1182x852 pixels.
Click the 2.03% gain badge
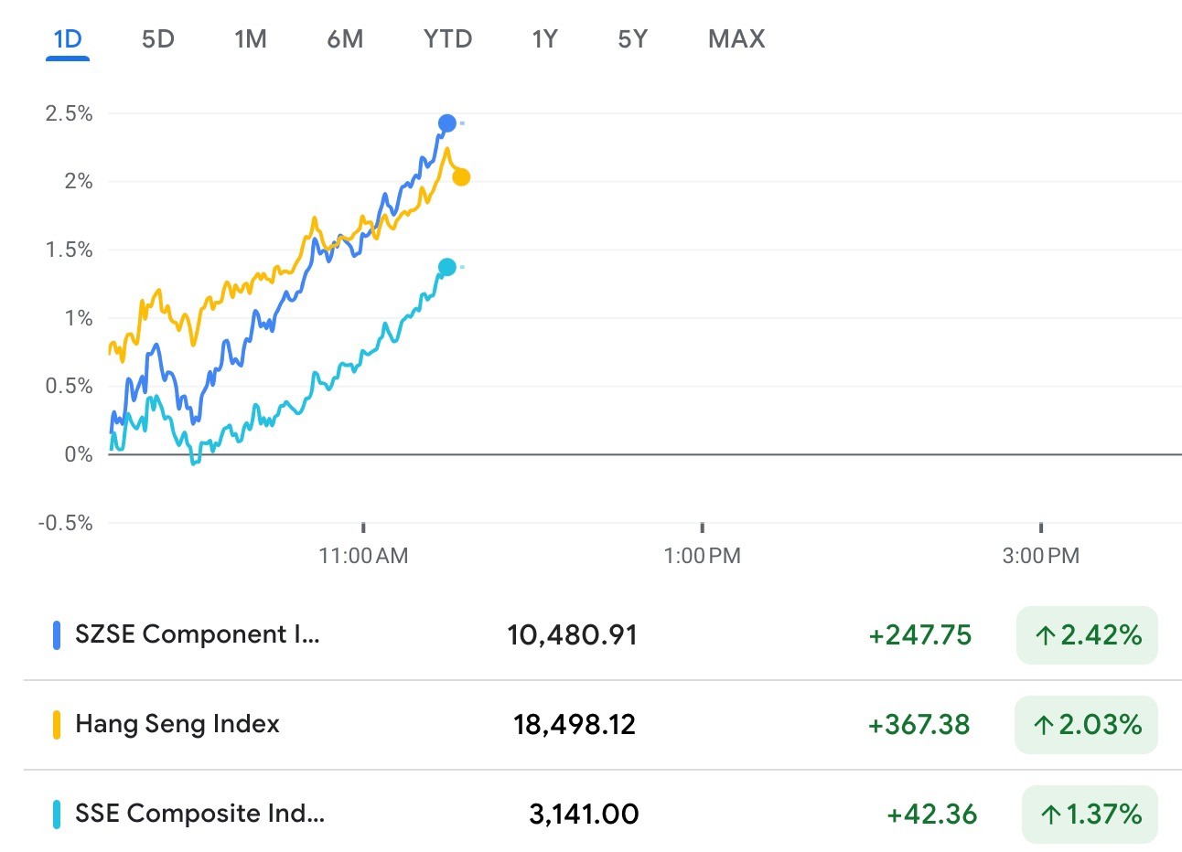tap(1086, 725)
